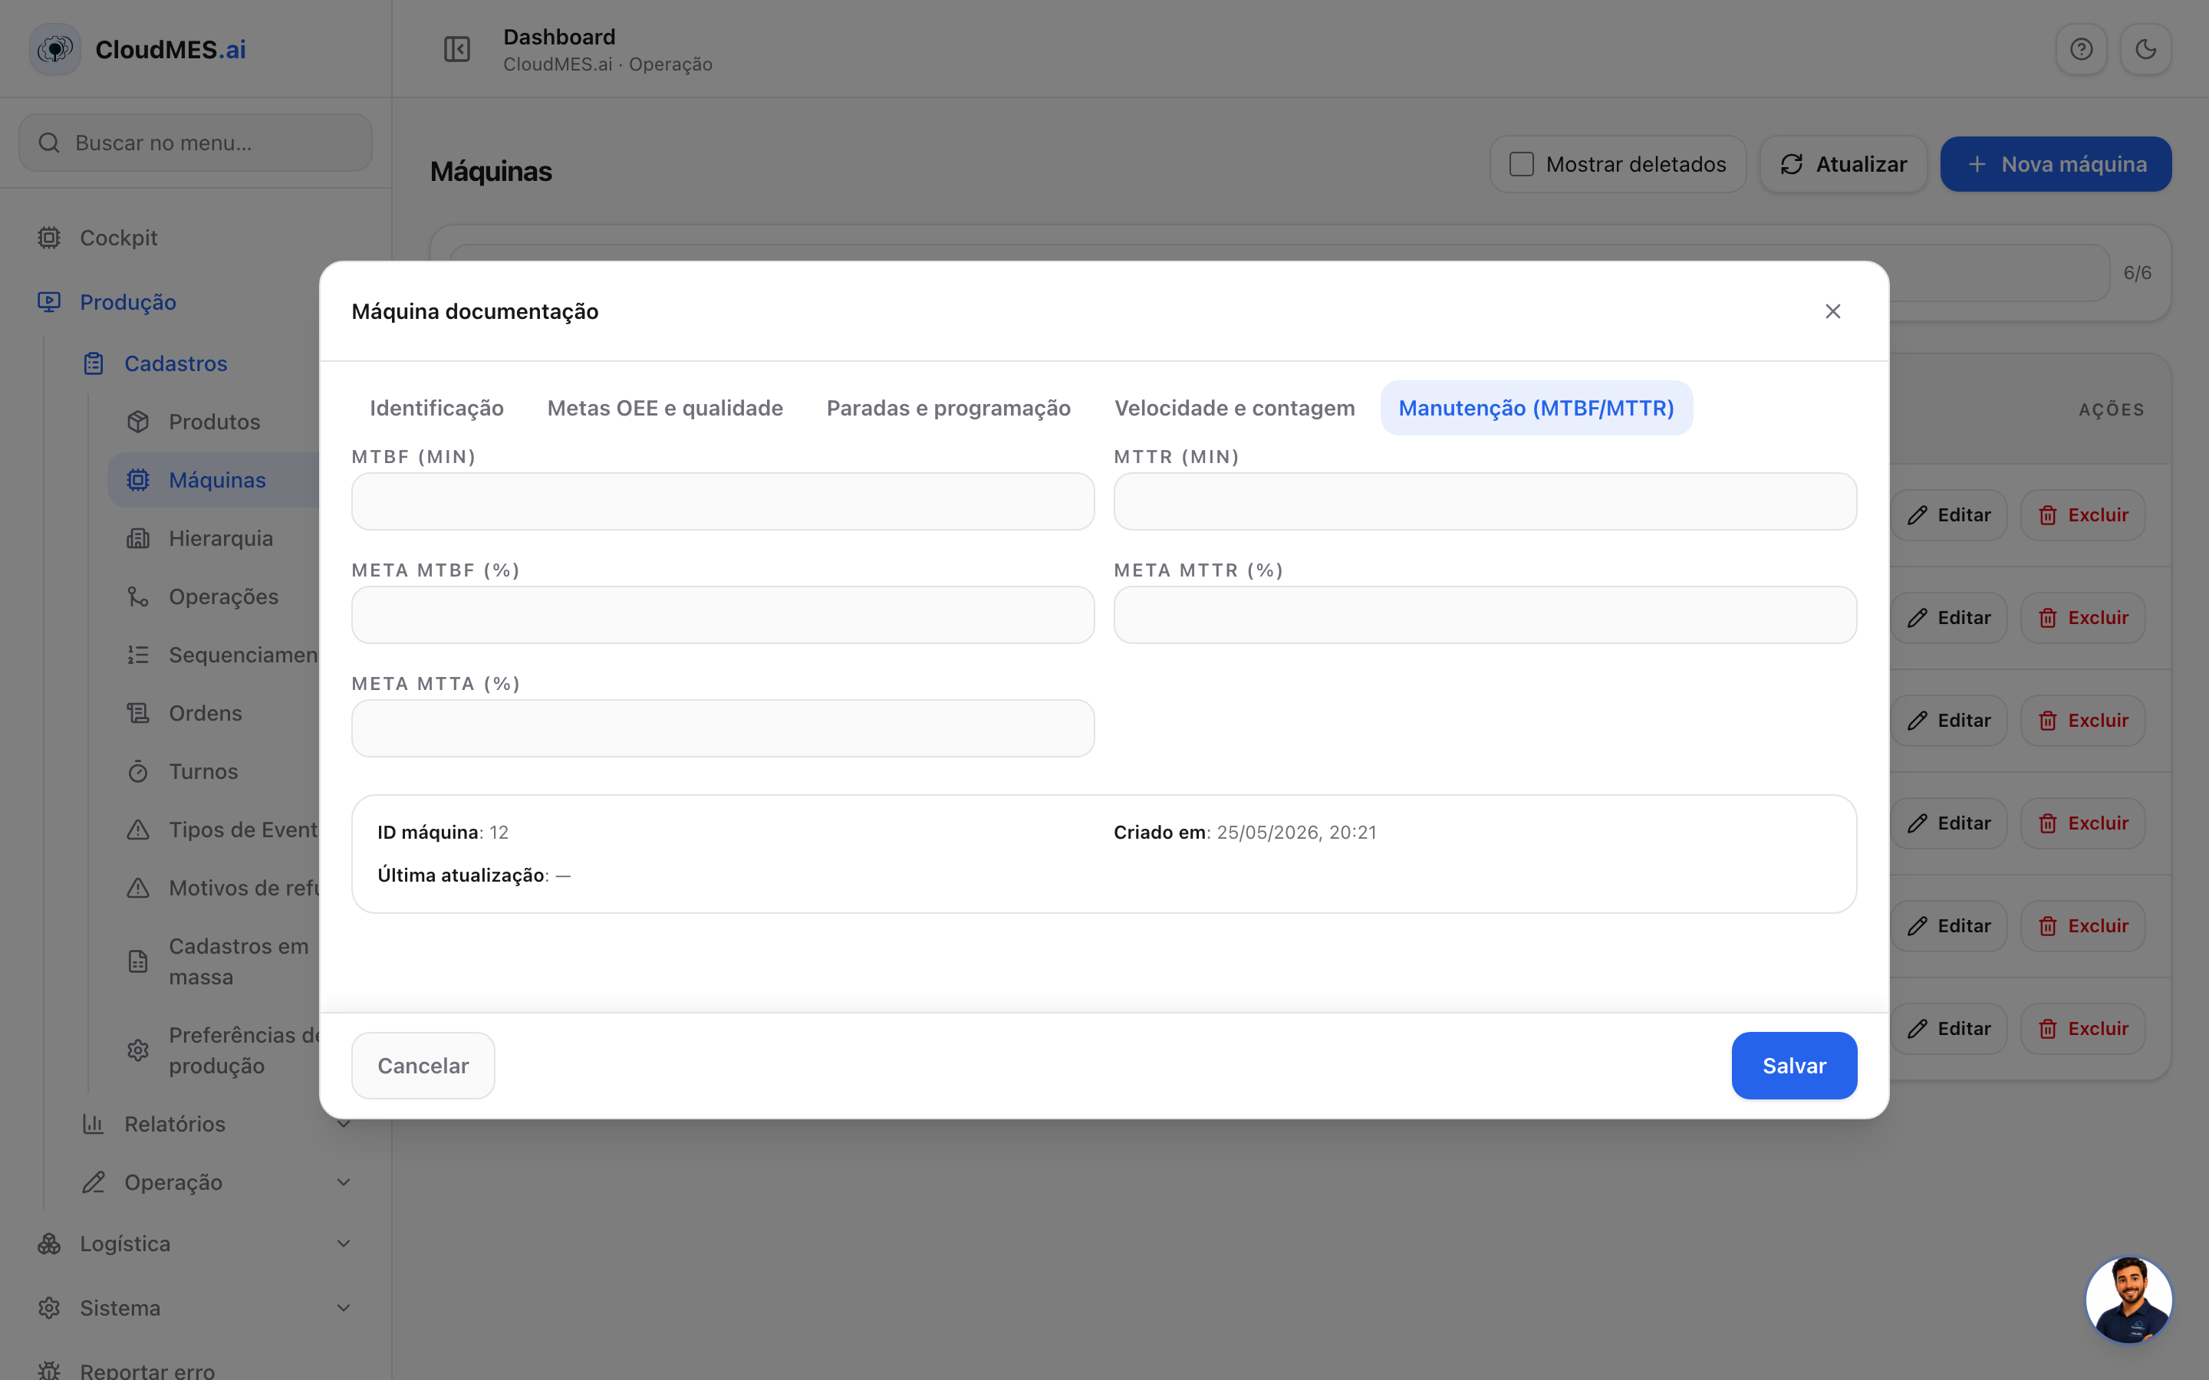
Task: Click the CloudMES.ai logo icon
Action: [54, 49]
